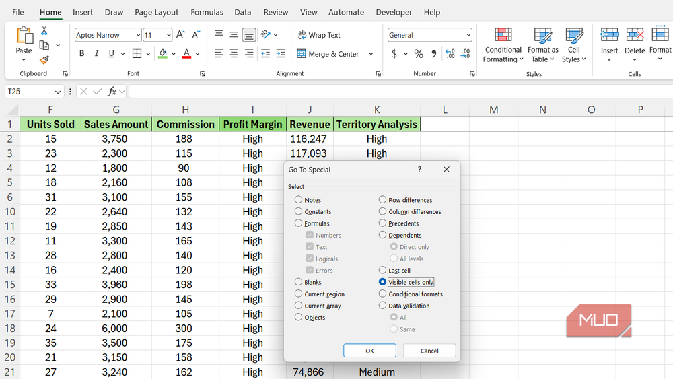
Task: Decrease decimal places
Action: pyautogui.click(x=465, y=54)
